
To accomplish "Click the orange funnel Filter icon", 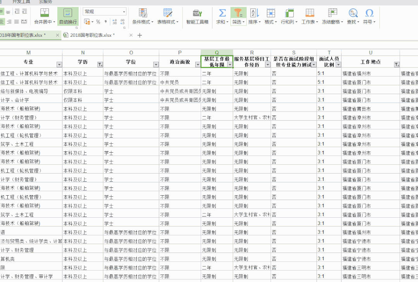I will pyautogui.click(x=238, y=13).
